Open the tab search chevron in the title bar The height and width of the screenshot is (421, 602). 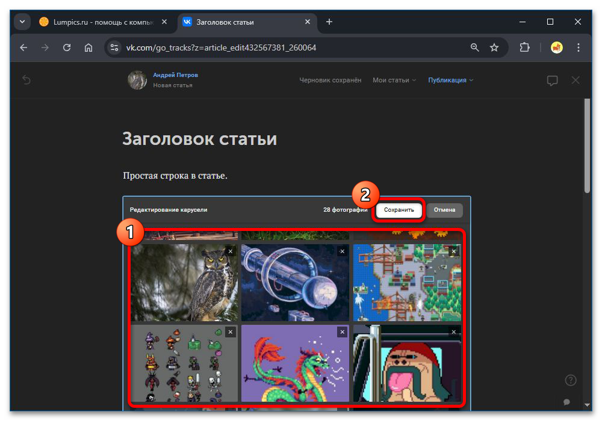pyautogui.click(x=22, y=21)
